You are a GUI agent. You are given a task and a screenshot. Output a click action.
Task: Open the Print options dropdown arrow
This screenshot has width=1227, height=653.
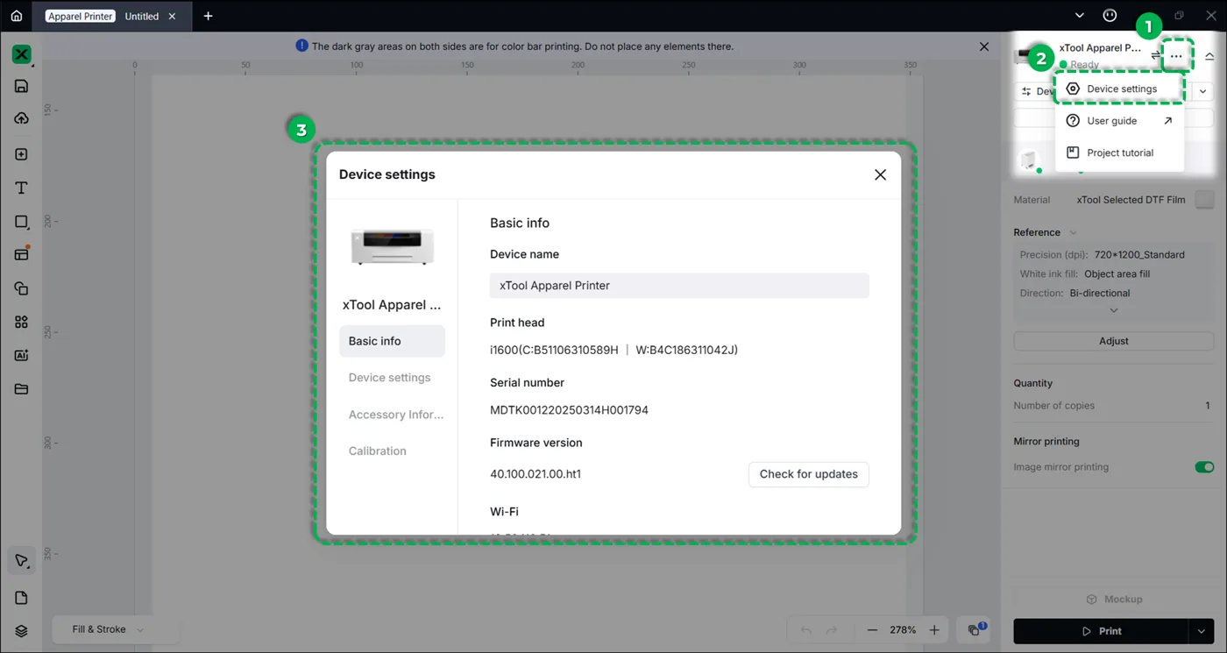tap(1202, 631)
